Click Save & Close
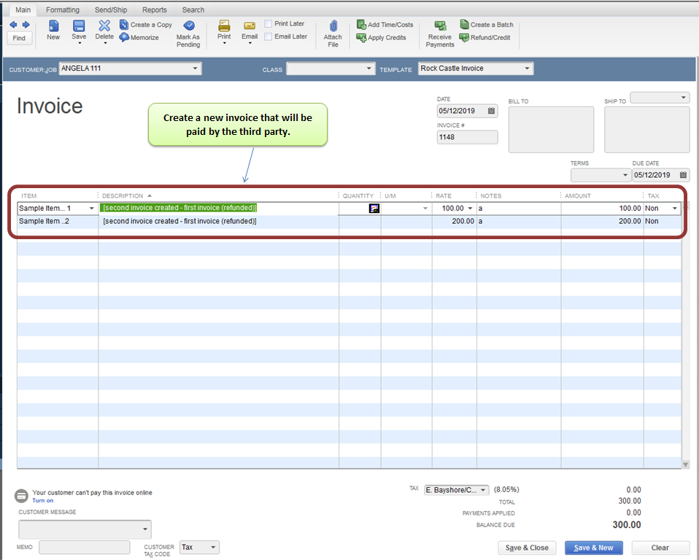Viewport: 699px width, 560px height. (x=527, y=548)
